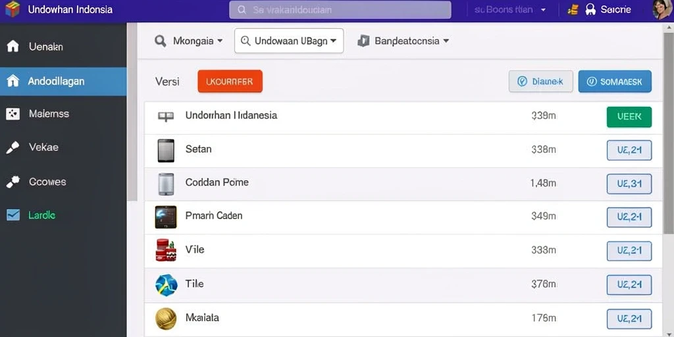Click the button in Coddan Pome row

(x=629, y=184)
